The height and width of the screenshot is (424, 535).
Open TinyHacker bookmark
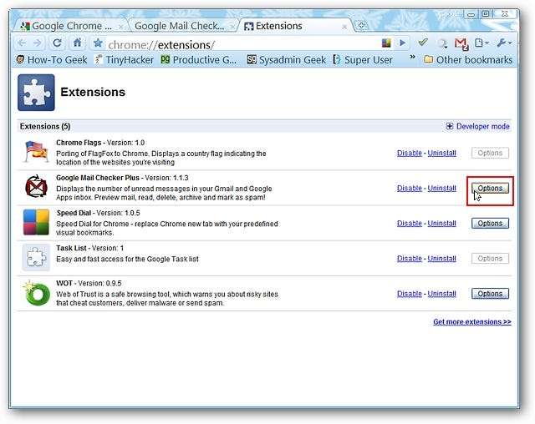point(125,60)
